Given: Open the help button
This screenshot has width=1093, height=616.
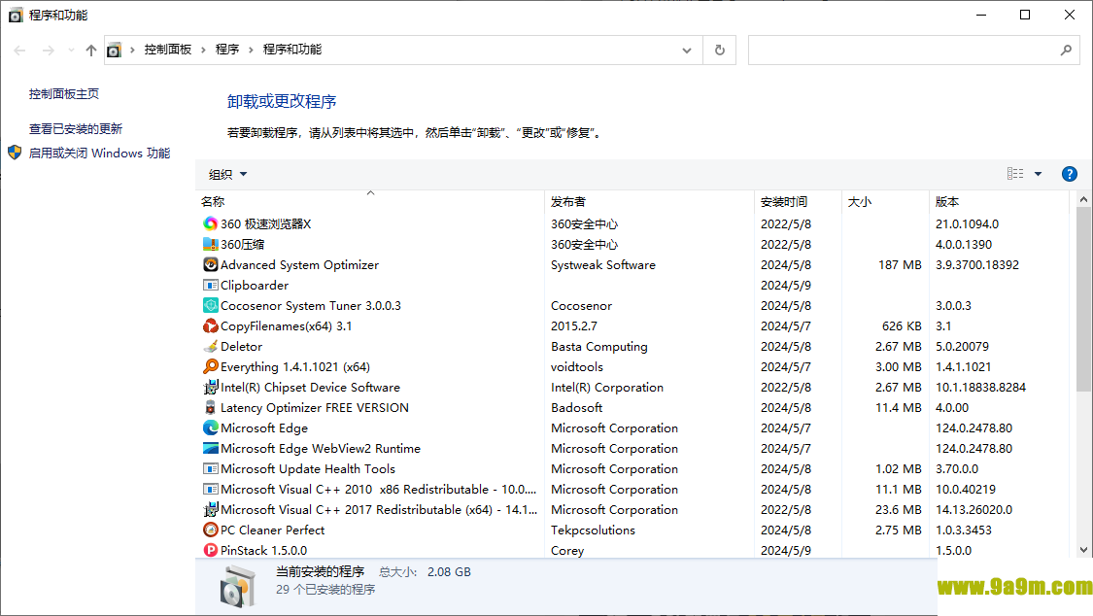Looking at the screenshot, I should click(1069, 174).
